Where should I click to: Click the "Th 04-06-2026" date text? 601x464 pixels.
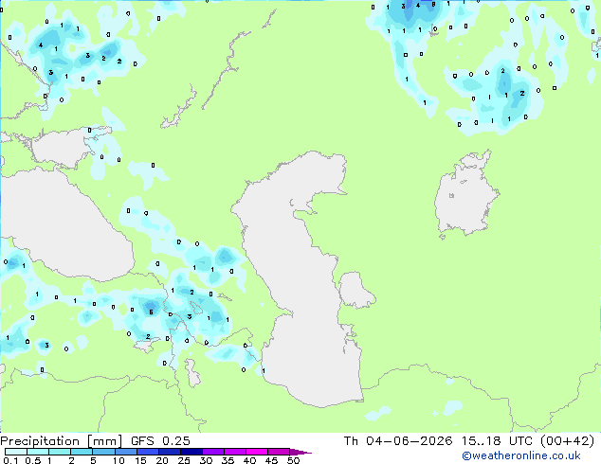[x=398, y=441]
